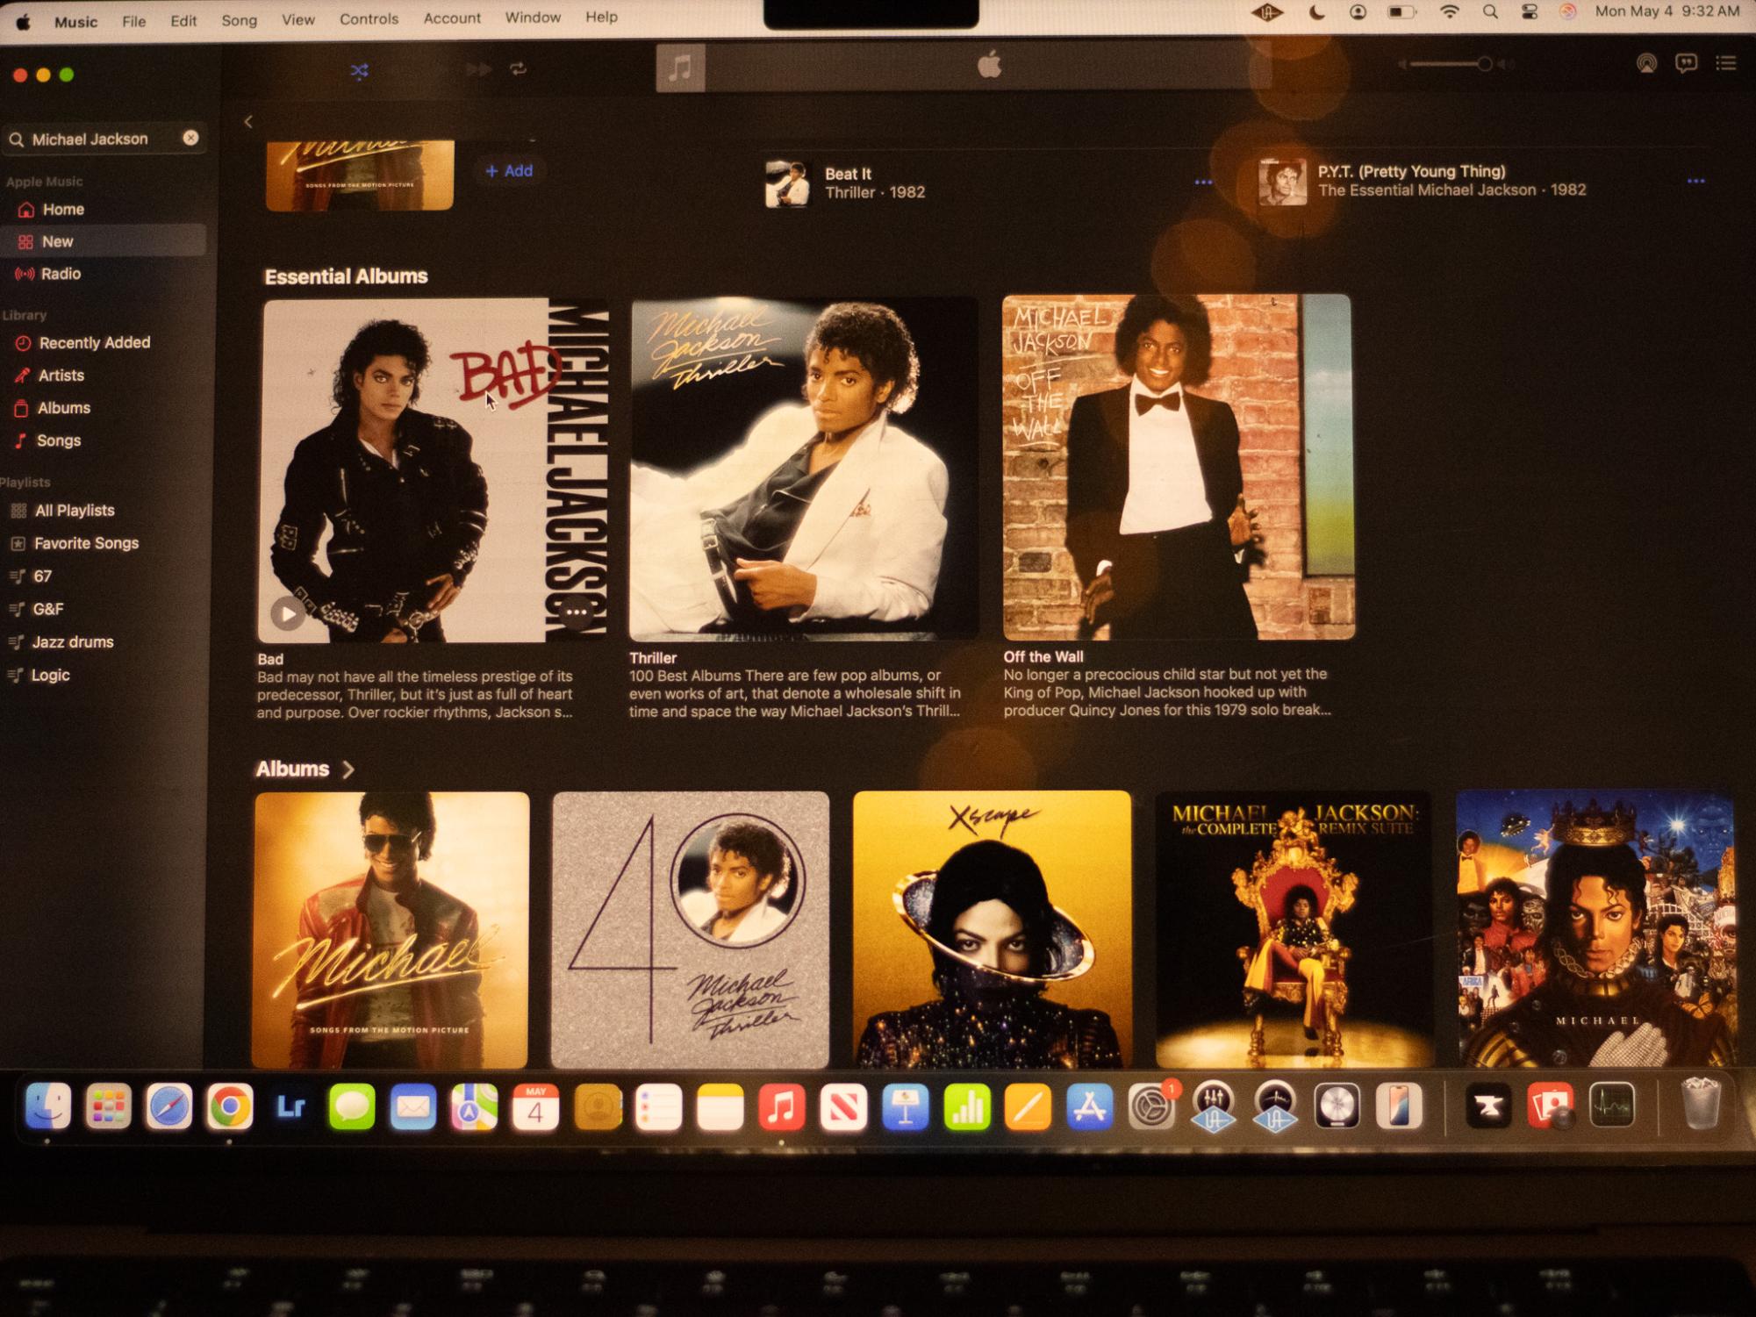1756x1317 pixels.
Task: Open the Apple menu
Action: [24, 22]
